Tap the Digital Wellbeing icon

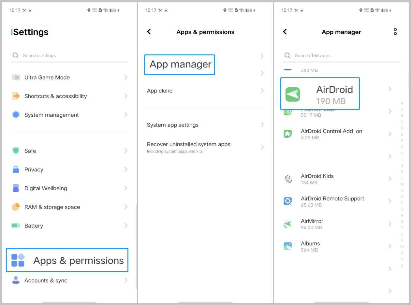[16, 188]
